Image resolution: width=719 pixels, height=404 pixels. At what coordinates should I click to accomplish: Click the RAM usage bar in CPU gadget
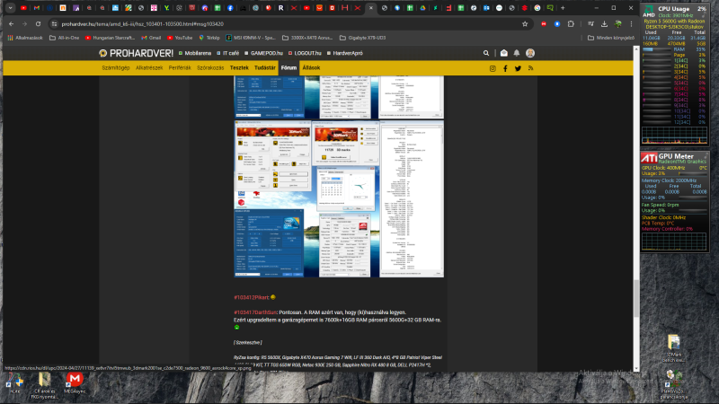(657, 49)
